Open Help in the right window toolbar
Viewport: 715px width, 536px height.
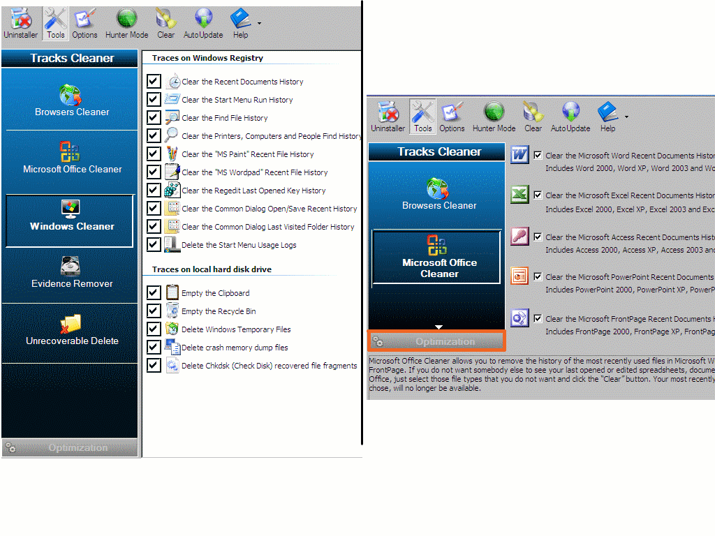coord(607,117)
